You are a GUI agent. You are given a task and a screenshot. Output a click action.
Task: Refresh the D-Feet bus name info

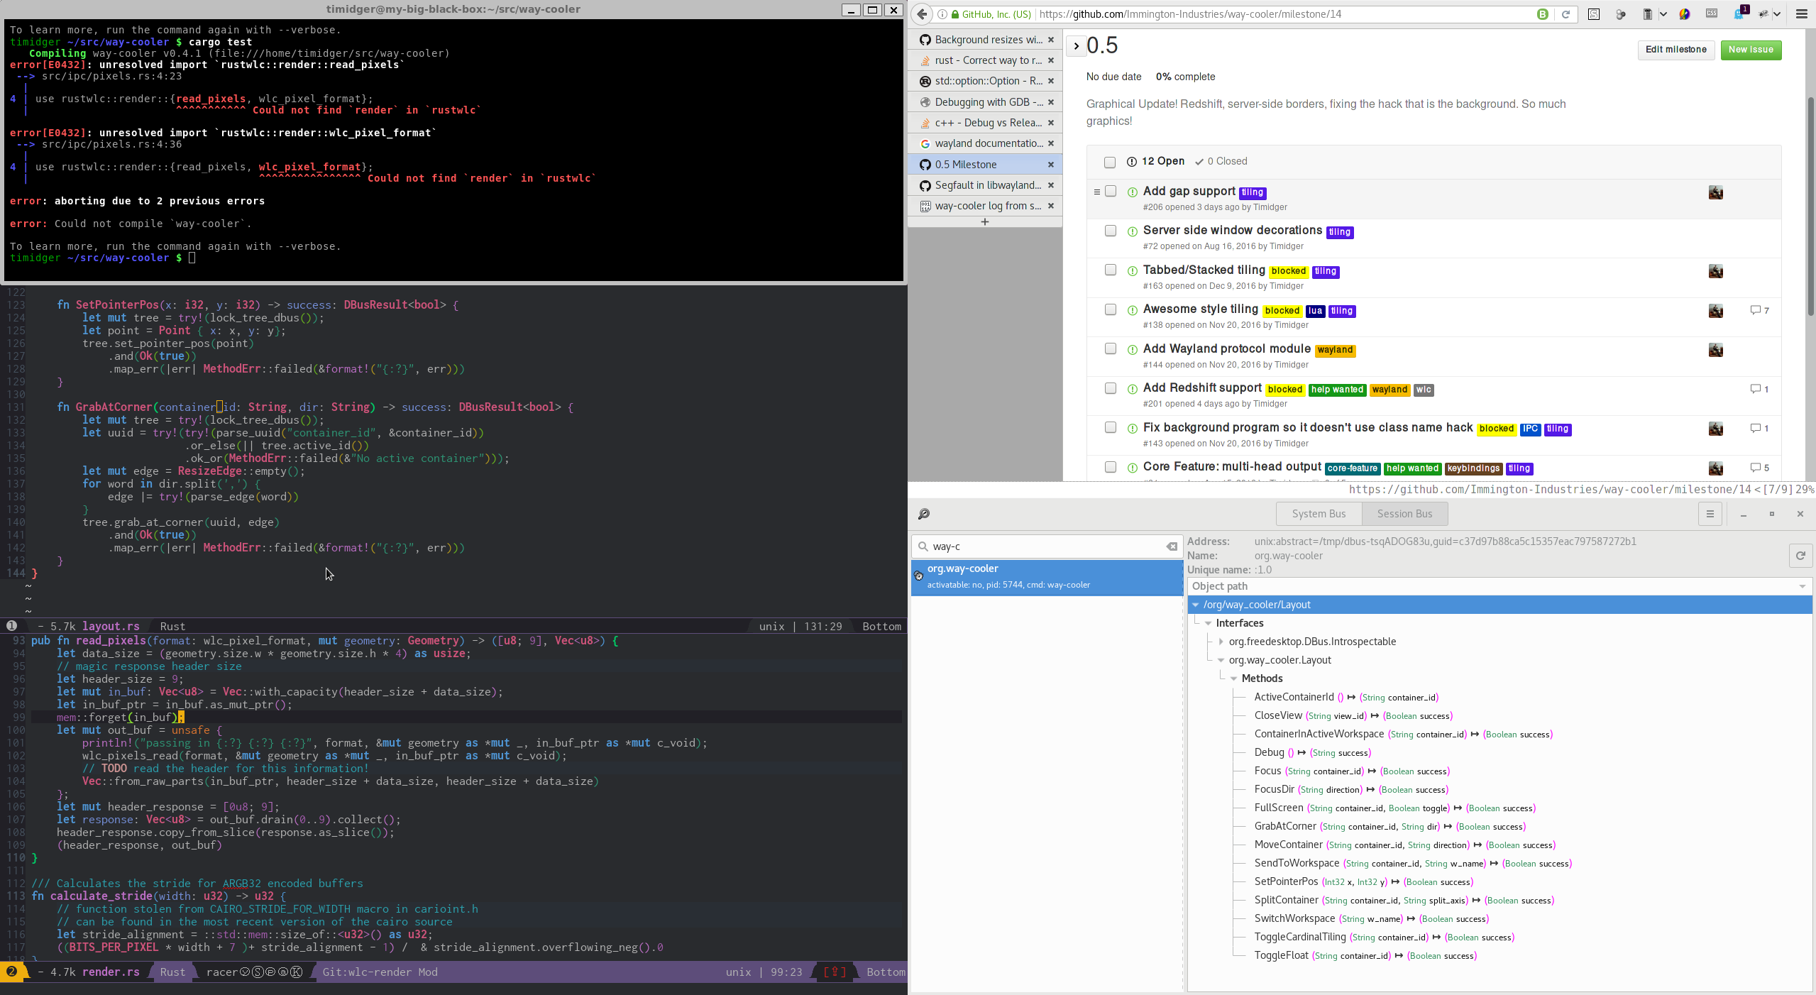pos(1800,556)
